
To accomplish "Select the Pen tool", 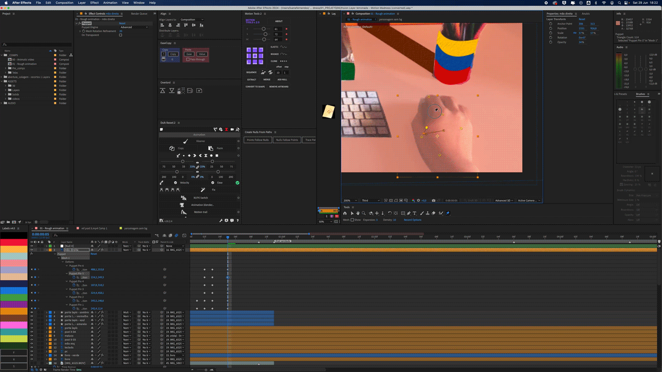I will (x=408, y=213).
